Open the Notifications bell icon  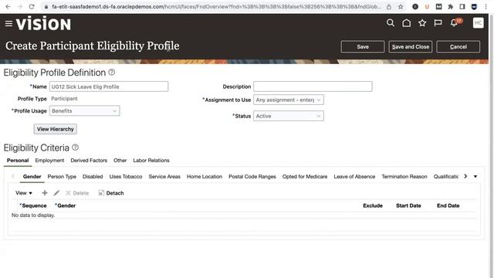pos(454,22)
